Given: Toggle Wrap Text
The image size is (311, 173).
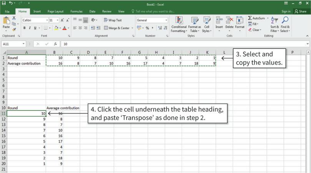Looking at the screenshot, I should pos(113,20).
